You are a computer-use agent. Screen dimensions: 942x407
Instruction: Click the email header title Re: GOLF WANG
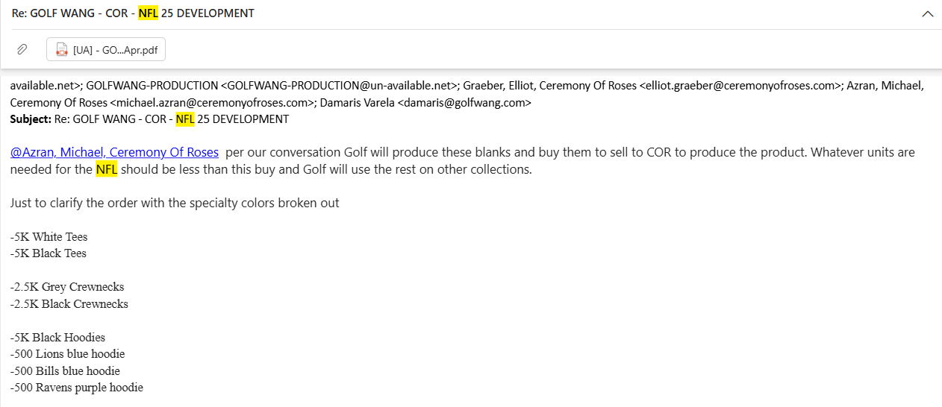(133, 13)
